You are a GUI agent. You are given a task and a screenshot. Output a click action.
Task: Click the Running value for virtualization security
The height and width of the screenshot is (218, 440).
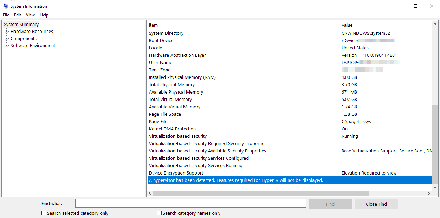[x=350, y=136]
